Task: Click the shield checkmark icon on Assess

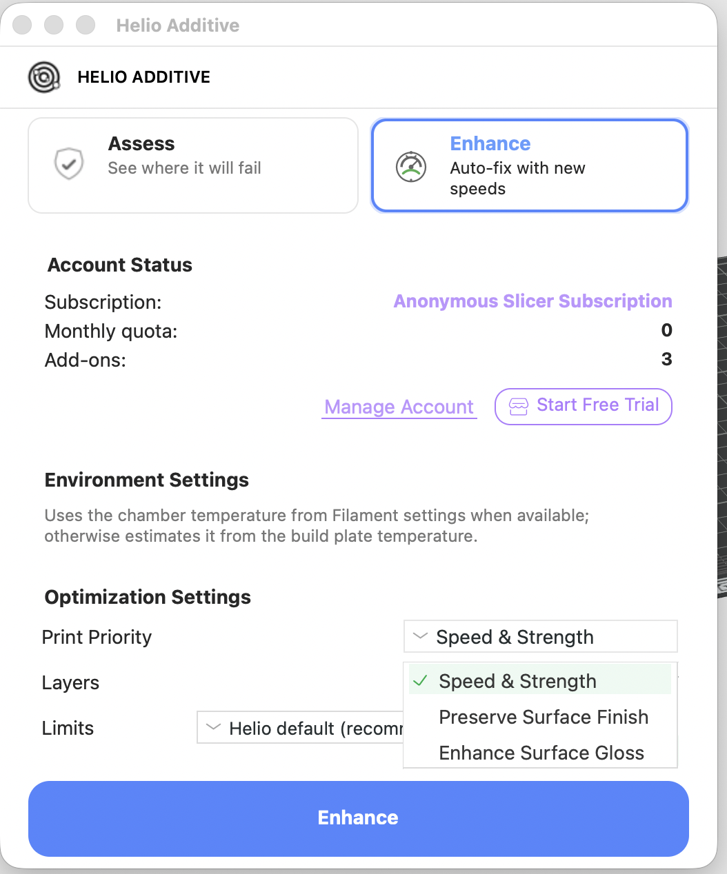Action: coord(69,164)
